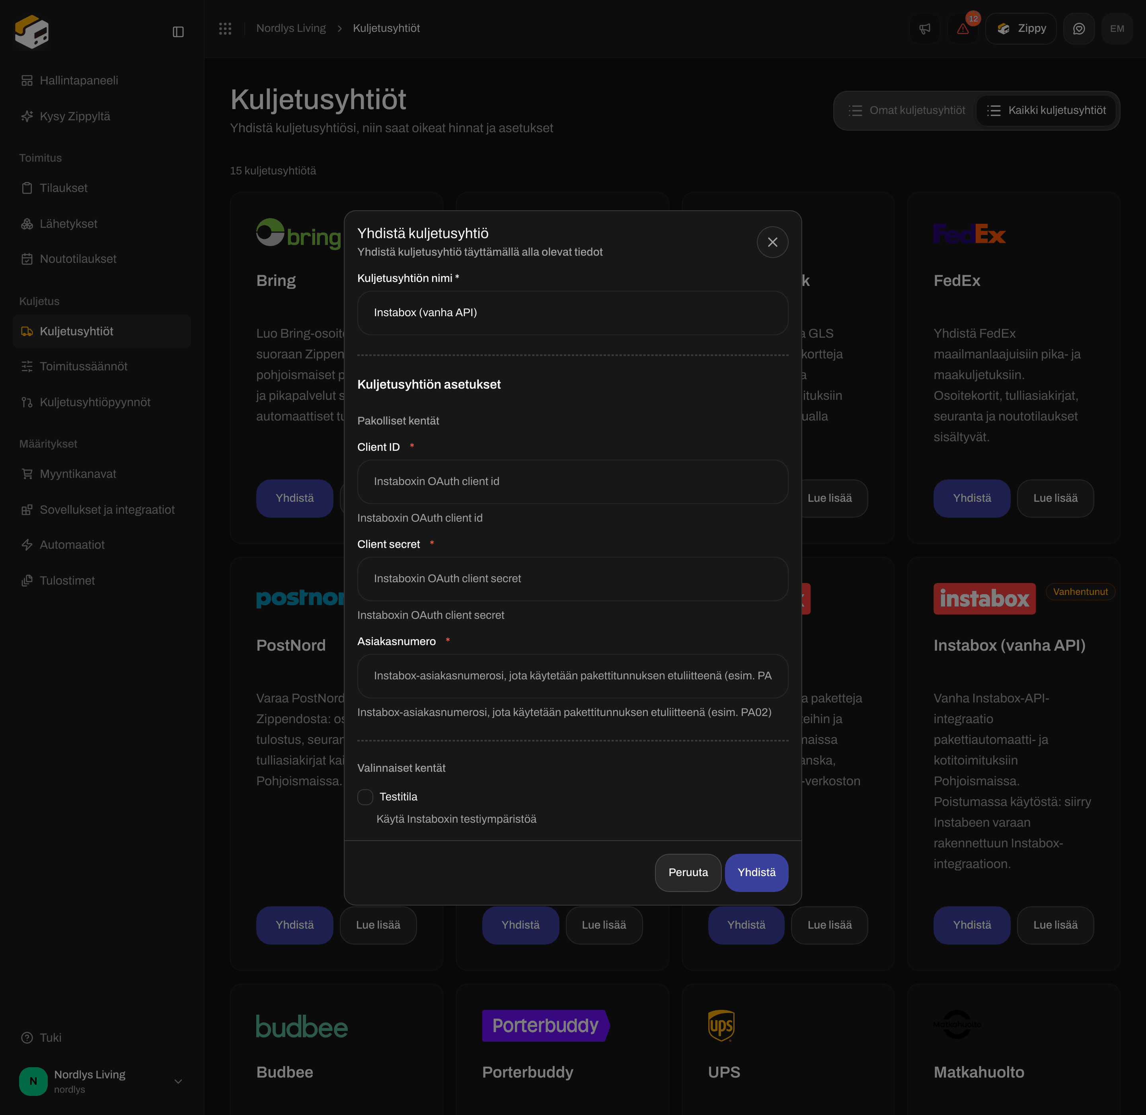Click Lue lisää on the PostNord card

pos(378,925)
